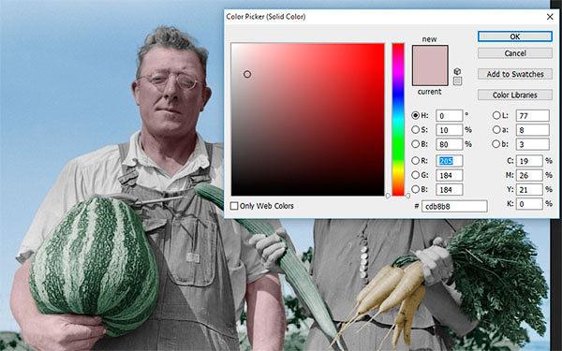
Task: Confirm color with OK button
Action: (x=514, y=37)
